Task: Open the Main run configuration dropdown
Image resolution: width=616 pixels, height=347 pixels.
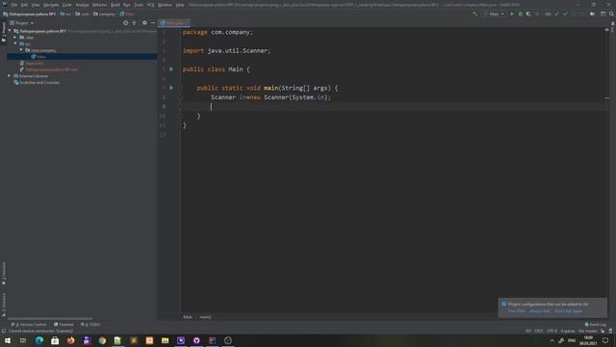Action: pos(494,13)
